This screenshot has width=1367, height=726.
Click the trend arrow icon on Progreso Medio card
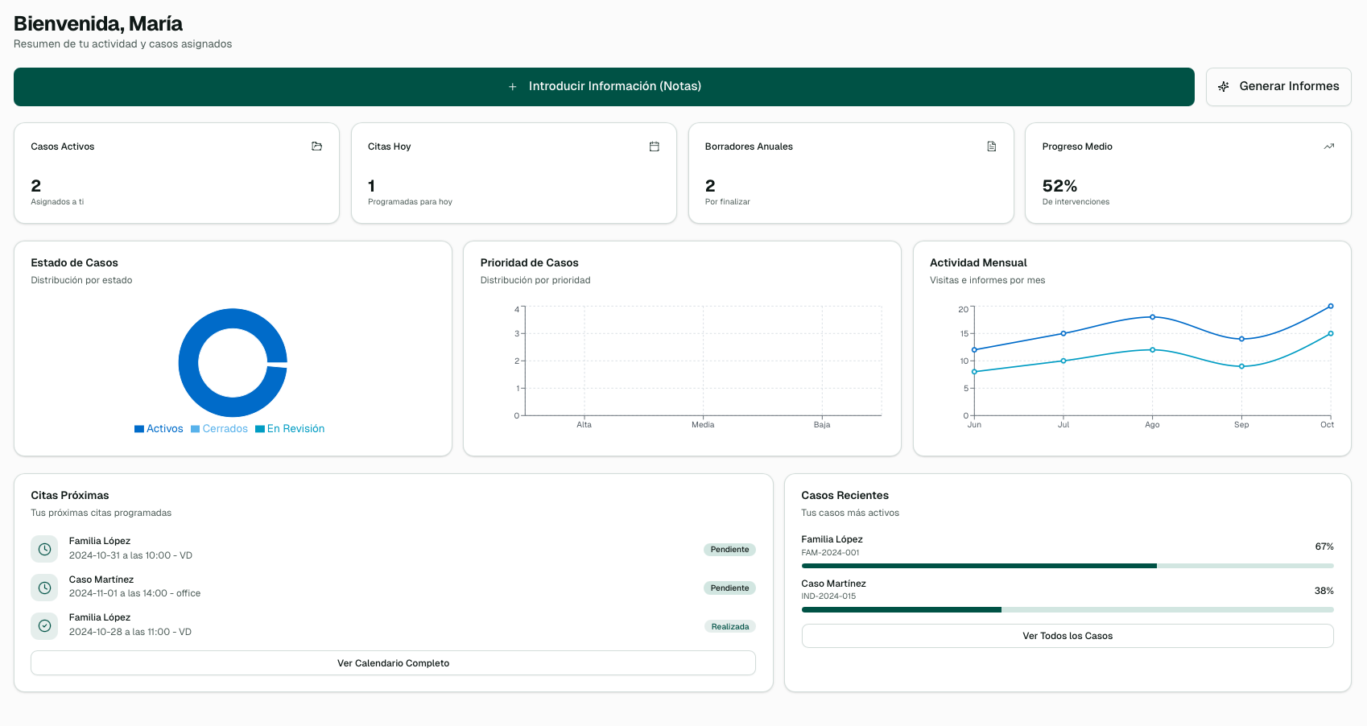pyautogui.click(x=1328, y=146)
